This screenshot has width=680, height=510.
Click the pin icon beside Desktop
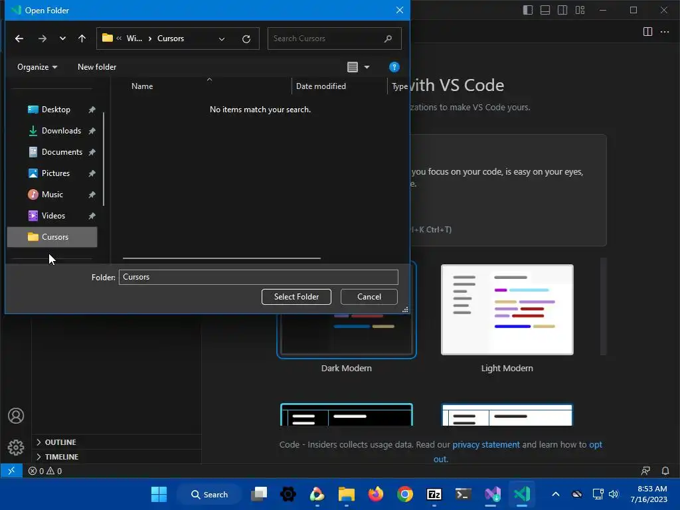pyautogui.click(x=92, y=110)
